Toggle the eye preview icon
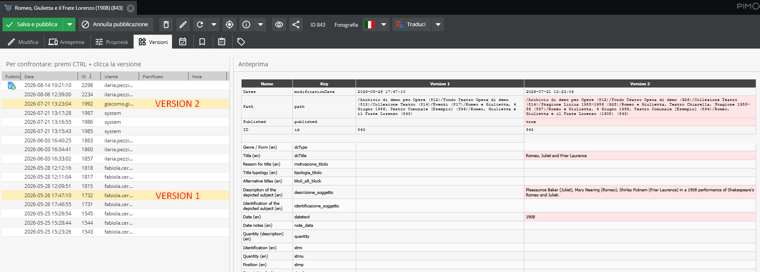Viewport: 760px width, 272px height. coord(279,24)
